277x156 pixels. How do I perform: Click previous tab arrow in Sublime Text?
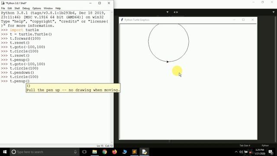pos(174,12)
